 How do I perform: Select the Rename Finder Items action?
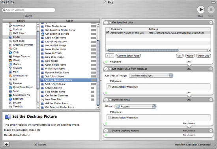click(68, 72)
